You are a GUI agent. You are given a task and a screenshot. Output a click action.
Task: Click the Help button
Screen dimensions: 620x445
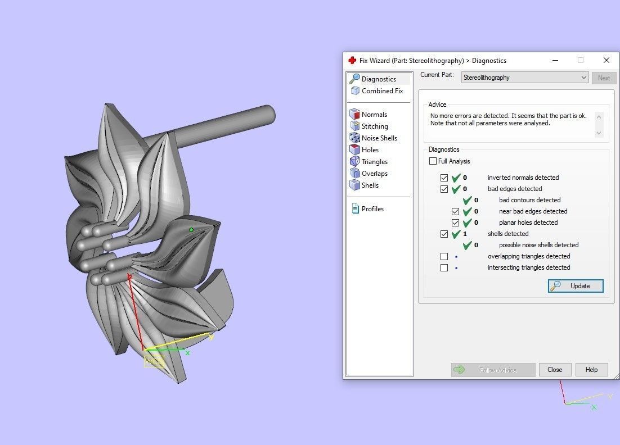coord(591,370)
